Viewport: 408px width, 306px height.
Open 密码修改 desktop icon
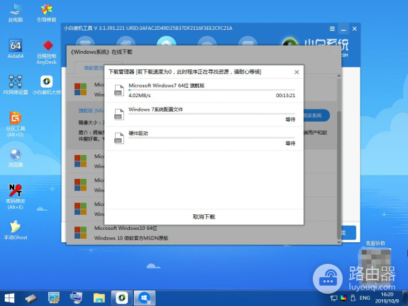(16, 197)
